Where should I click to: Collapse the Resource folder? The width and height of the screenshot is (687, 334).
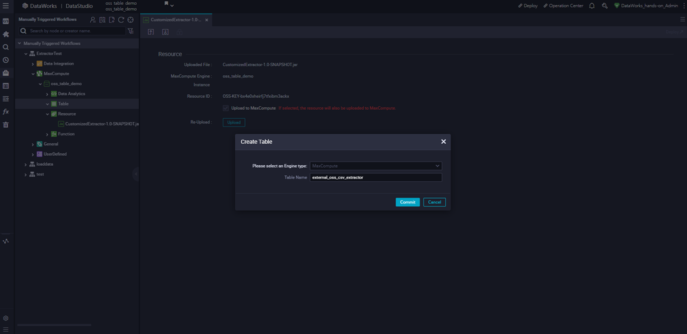47,114
